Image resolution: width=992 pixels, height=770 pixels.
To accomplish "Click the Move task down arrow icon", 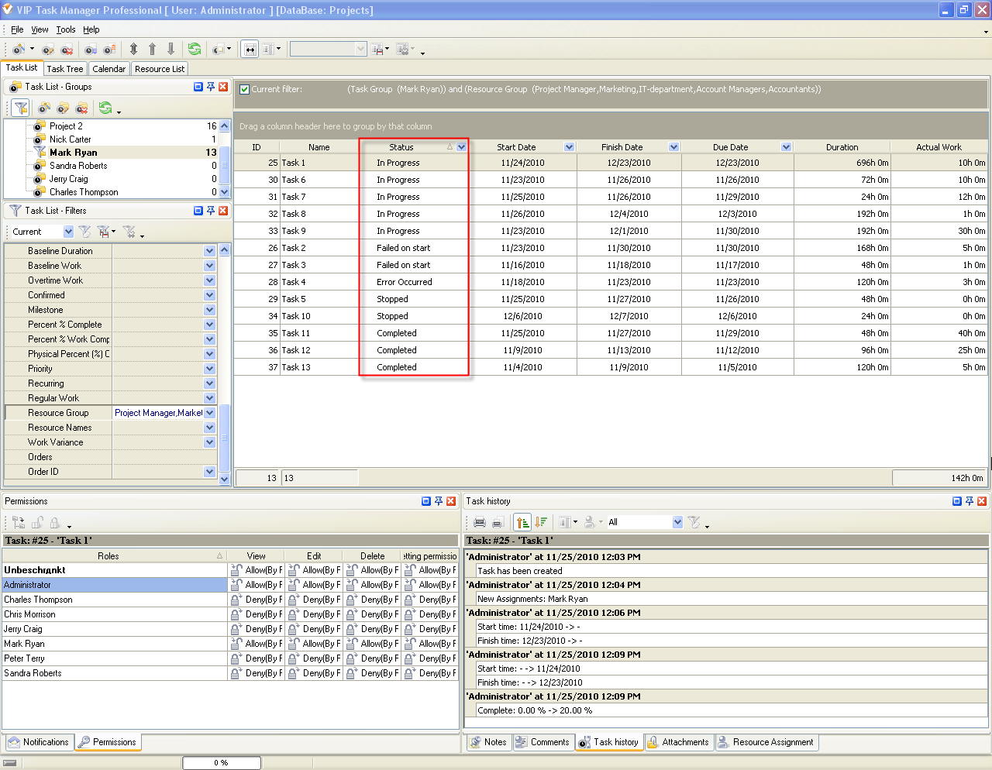I will point(170,49).
